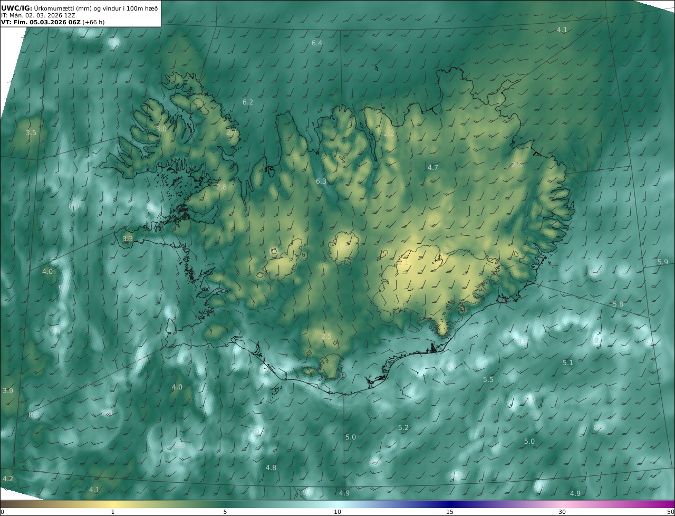Image resolution: width=675 pixels, height=516 pixels.
Task: Click the 5.8 value on the map
Action: click(618, 304)
